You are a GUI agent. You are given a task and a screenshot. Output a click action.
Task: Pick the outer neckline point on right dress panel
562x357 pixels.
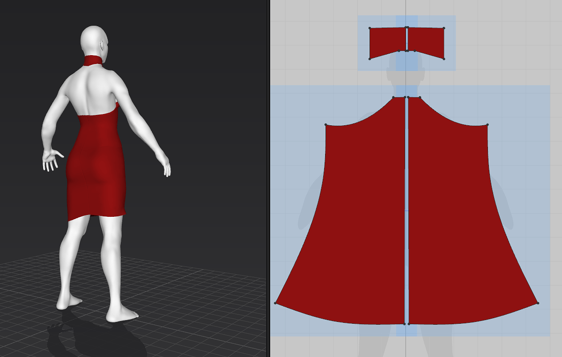pyautogui.click(x=420, y=98)
